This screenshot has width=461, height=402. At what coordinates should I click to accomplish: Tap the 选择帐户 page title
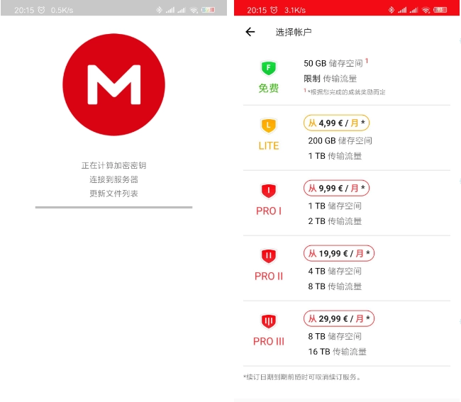pos(294,32)
